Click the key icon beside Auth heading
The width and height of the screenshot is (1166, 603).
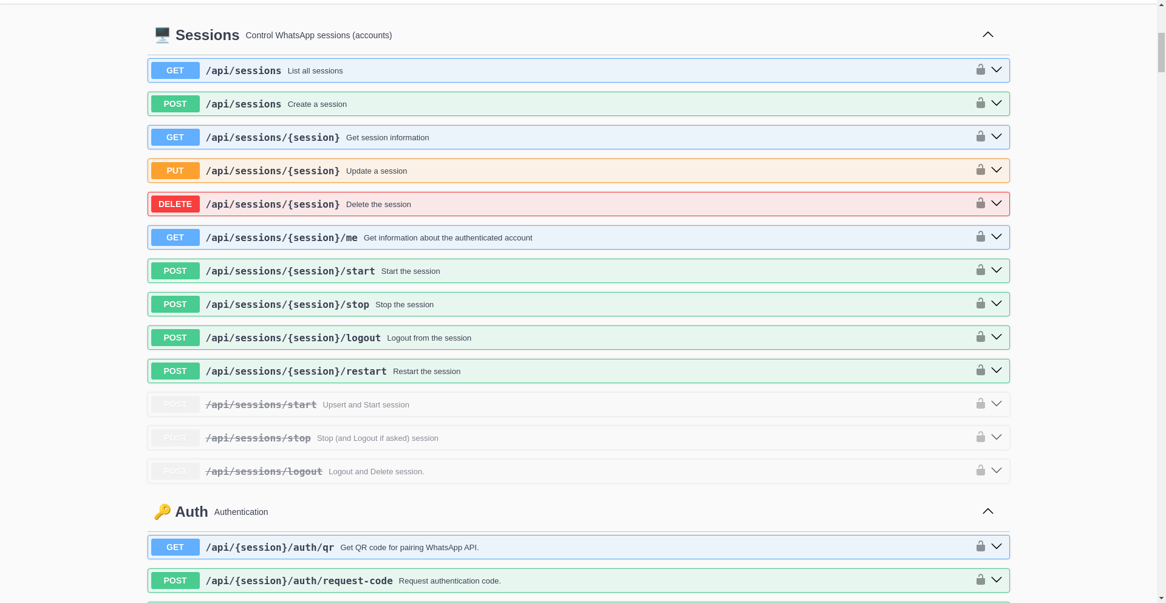coord(162,511)
